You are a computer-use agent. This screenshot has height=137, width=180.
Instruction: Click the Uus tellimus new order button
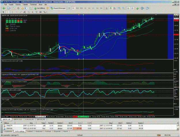point(40,8)
